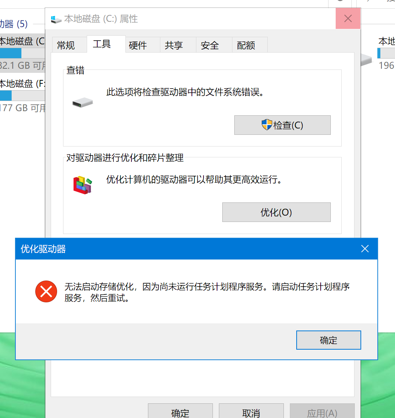Screen dimensions: 395x418
Task: Click the shield icon on the 检查 button
Action: [267, 125]
